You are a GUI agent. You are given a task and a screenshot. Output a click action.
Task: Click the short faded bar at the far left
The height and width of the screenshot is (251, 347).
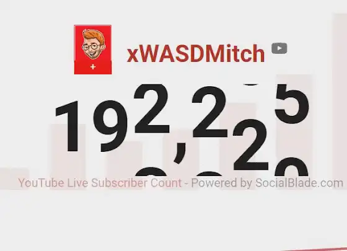click(15, 179)
